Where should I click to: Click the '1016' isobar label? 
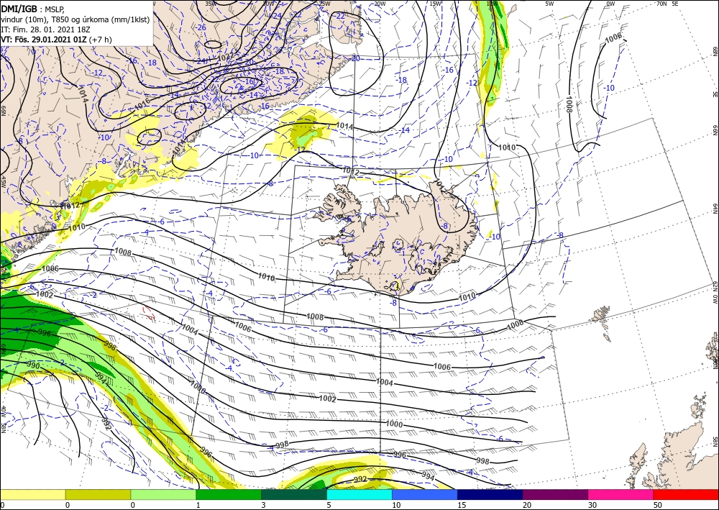click(x=142, y=105)
